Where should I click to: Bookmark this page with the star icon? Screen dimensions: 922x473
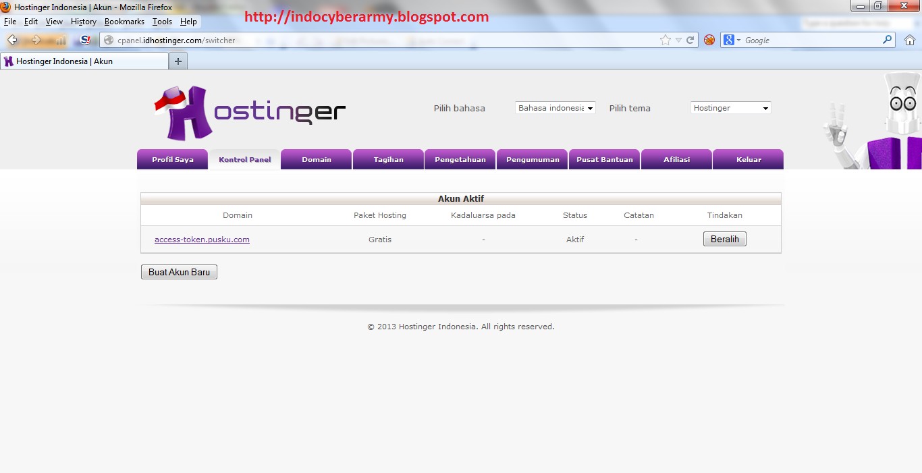point(666,40)
